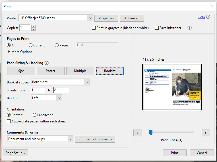
Task: Switch to the Multiple pages sizing mode
Action: [x=80, y=71]
